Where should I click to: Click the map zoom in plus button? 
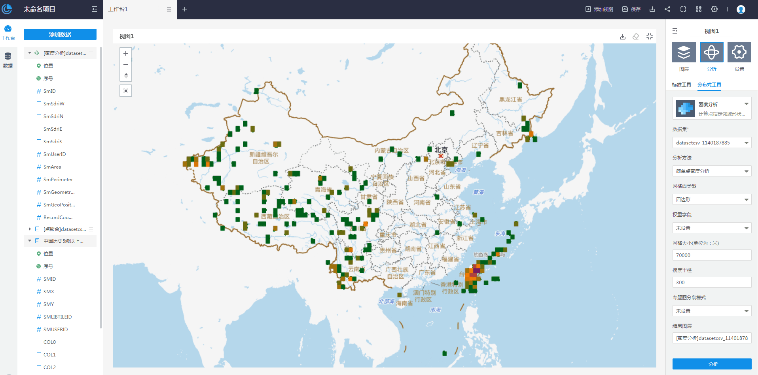coord(126,53)
